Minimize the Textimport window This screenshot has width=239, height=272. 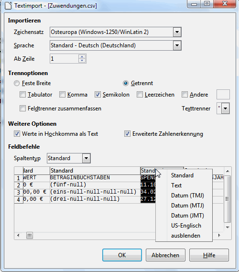tap(194, 4)
